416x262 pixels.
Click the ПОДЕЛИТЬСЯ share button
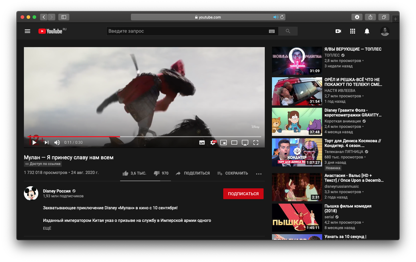pyautogui.click(x=193, y=173)
